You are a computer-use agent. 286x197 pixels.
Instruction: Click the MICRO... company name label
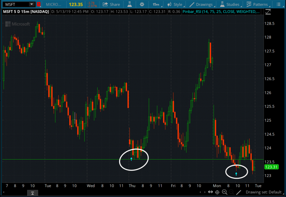click(x=53, y=4)
